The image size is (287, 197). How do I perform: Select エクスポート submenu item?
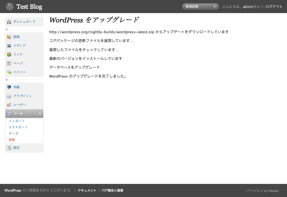(18, 127)
